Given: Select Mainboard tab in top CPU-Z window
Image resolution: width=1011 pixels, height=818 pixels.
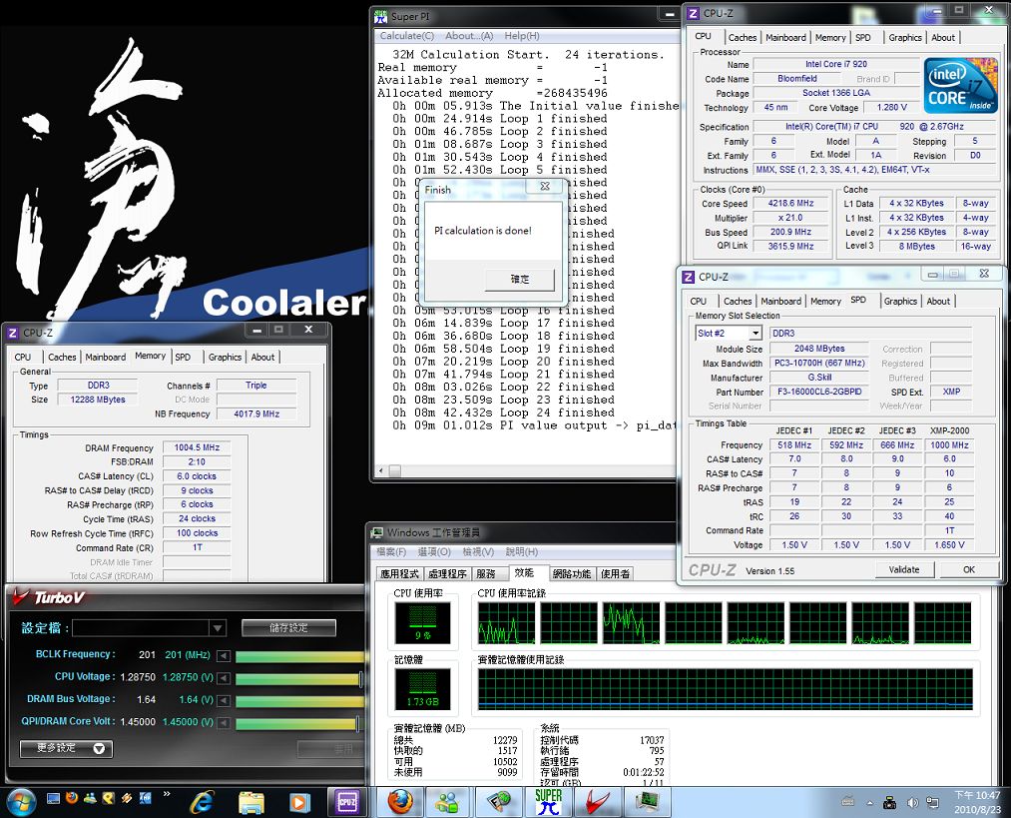Looking at the screenshot, I should pyautogui.click(x=785, y=37).
